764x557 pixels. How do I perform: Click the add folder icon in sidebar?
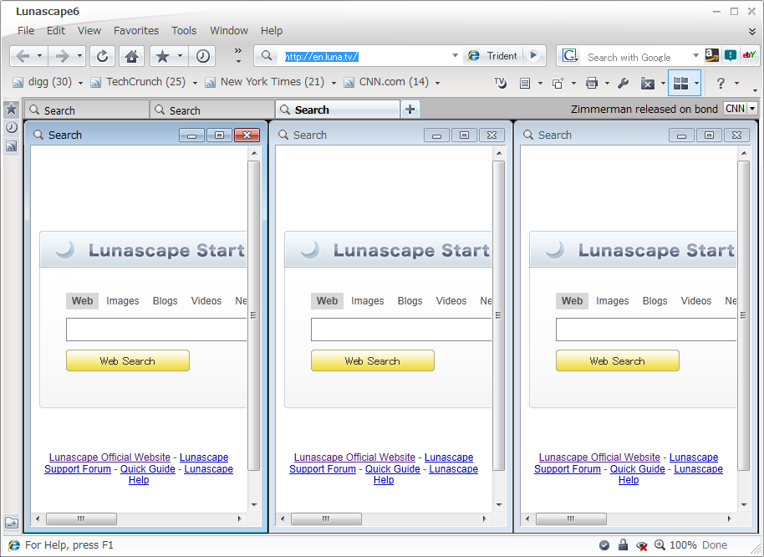point(12,523)
